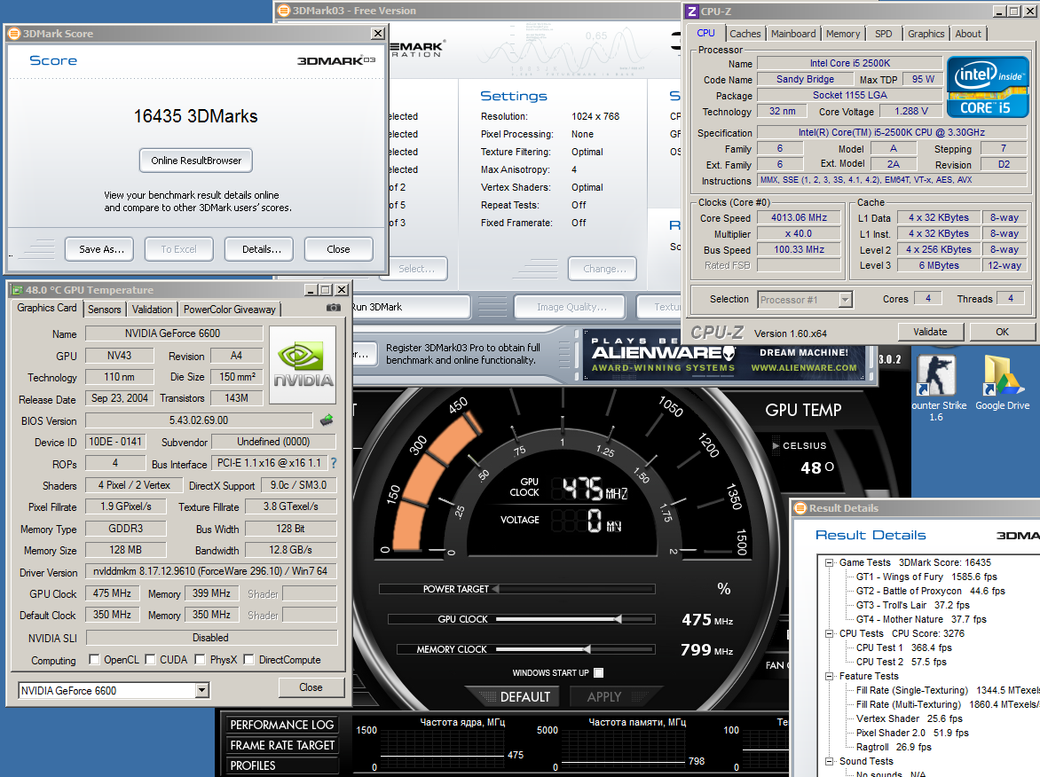The width and height of the screenshot is (1040, 777).
Task: Click the GPU CLOCK slider handle
Action: [618, 619]
